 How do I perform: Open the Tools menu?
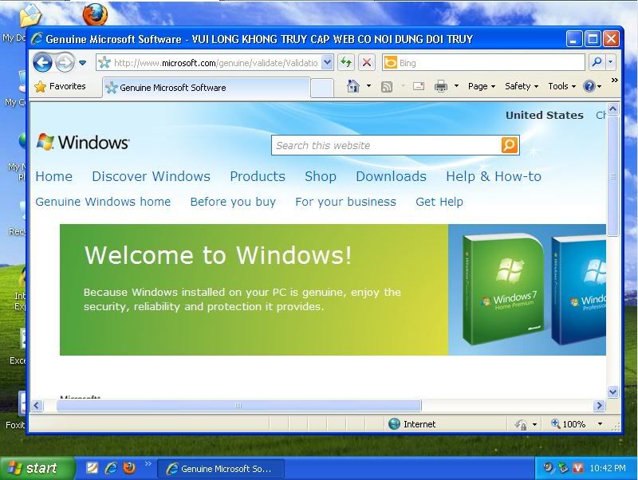point(561,86)
